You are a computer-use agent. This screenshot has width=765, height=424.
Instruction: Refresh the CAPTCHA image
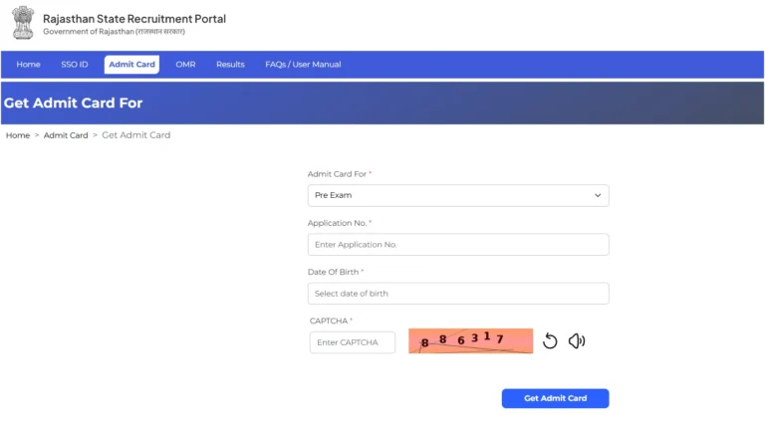[550, 340]
